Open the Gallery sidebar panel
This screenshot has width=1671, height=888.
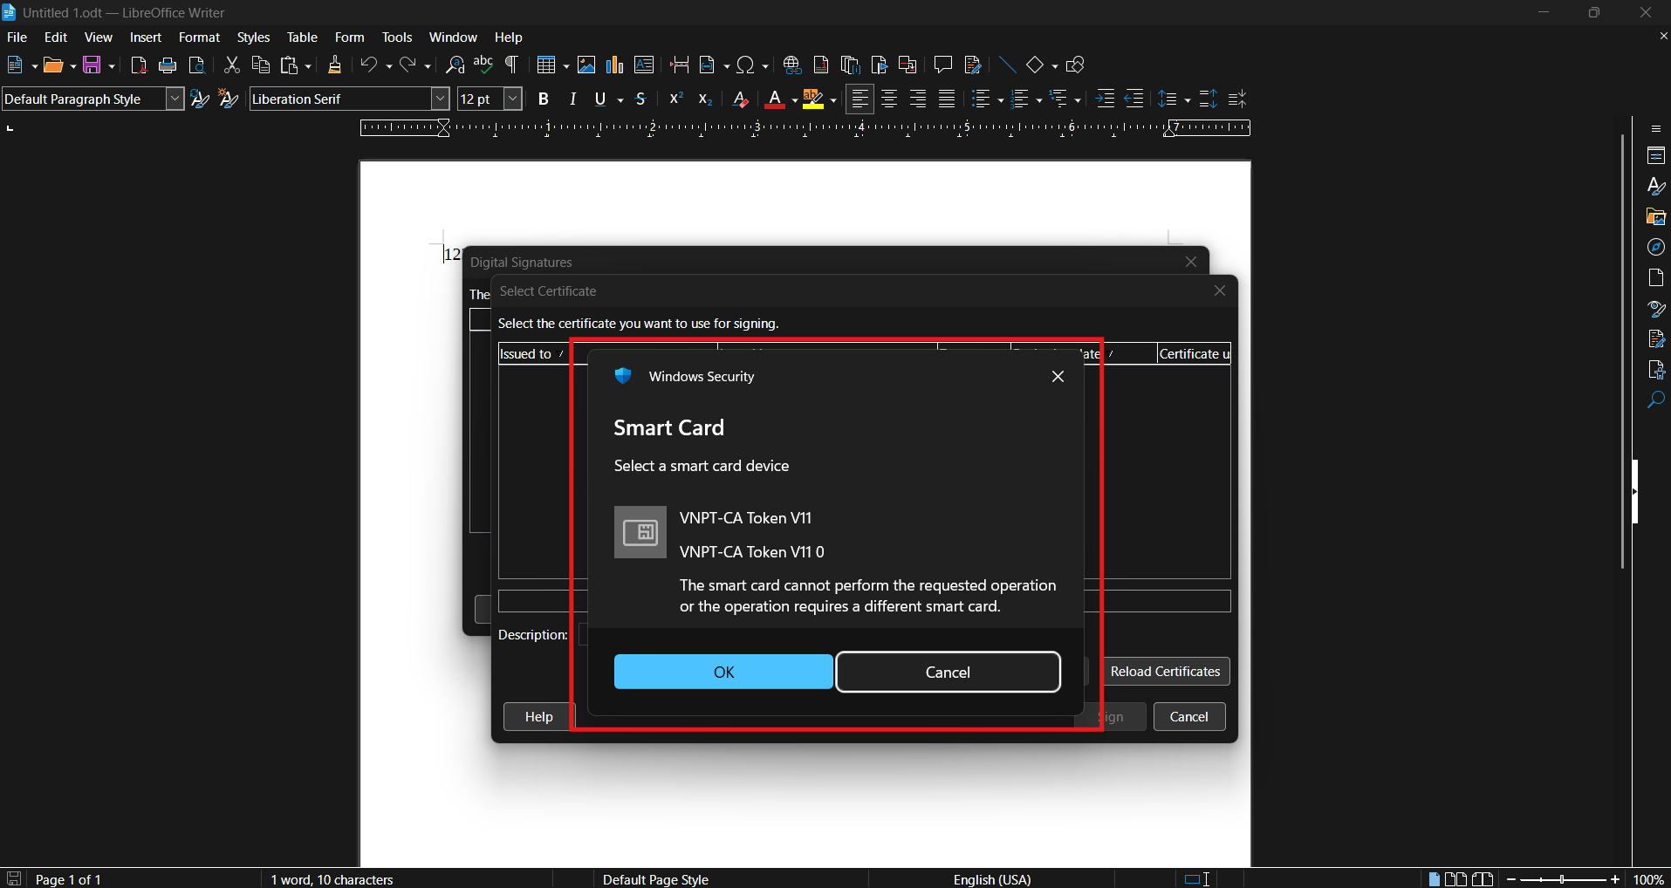(1656, 217)
